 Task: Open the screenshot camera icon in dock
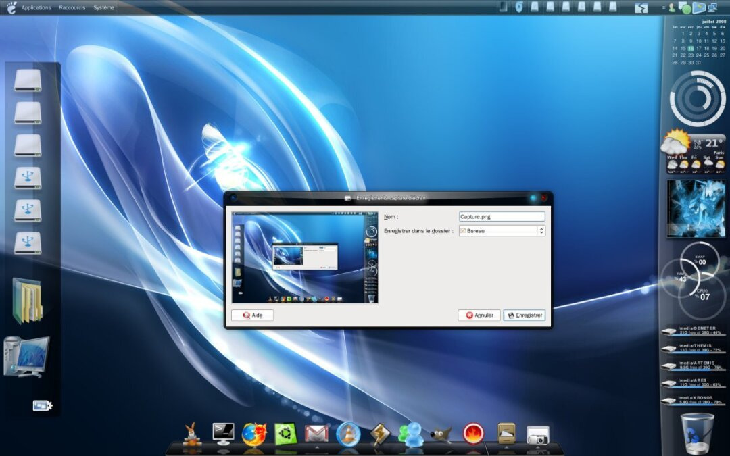[537, 435]
